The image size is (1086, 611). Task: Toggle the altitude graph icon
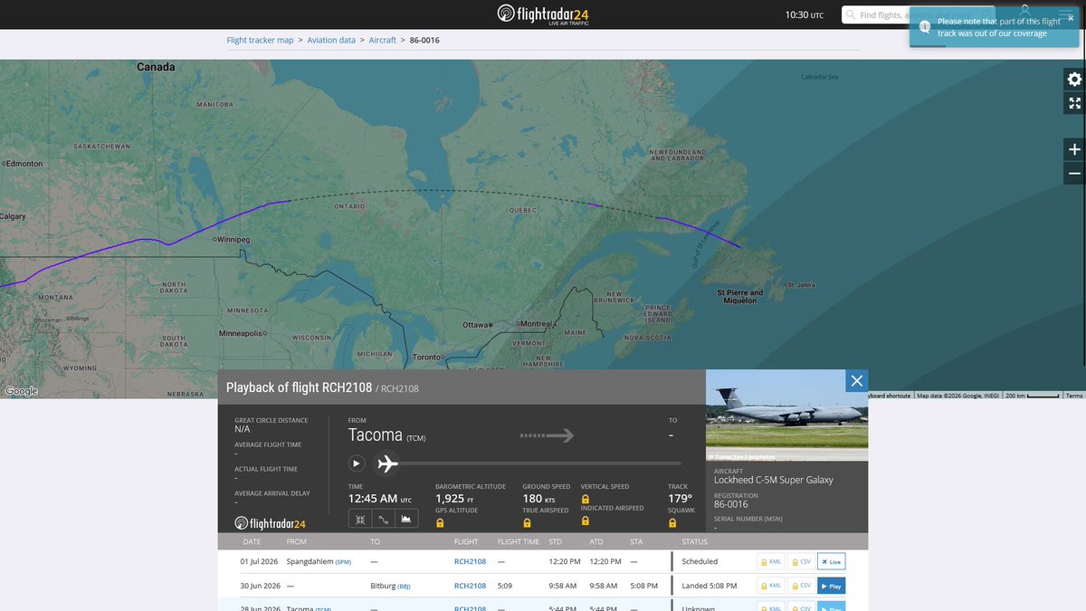pyautogui.click(x=406, y=519)
